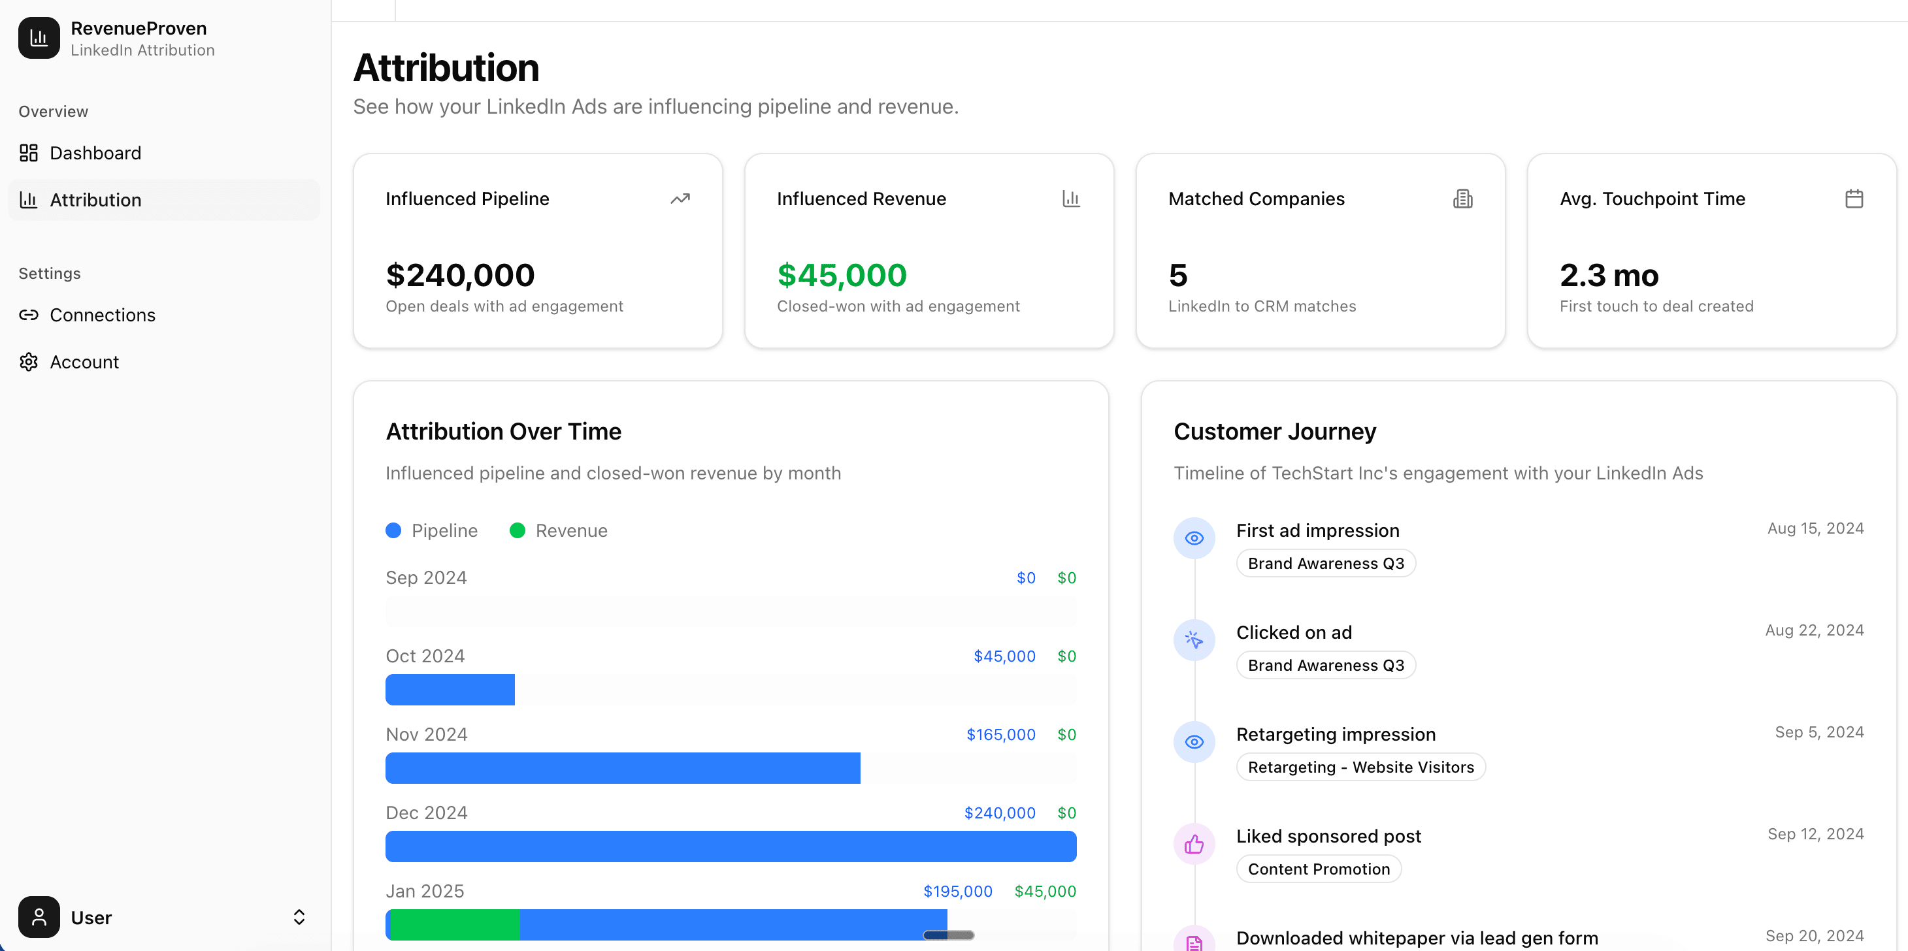
Task: Click the Retargeting - Website Visitors tag
Action: (1360, 767)
